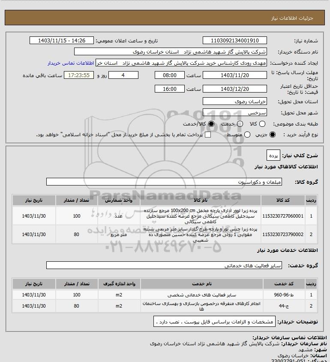Click the کد خدمت column header

pos(284,284)
